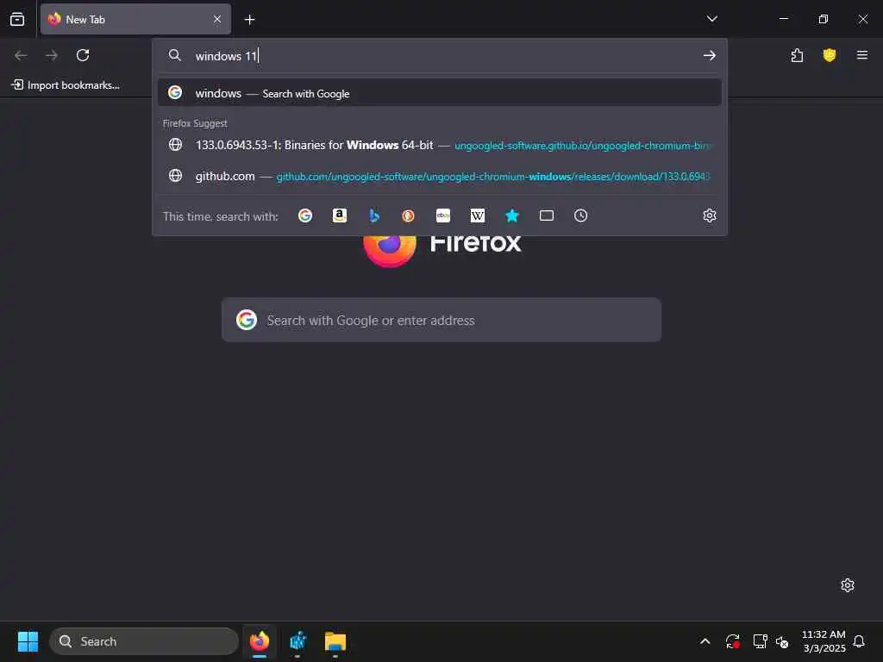Search this time with Google
The height and width of the screenshot is (662, 883).
tap(305, 215)
